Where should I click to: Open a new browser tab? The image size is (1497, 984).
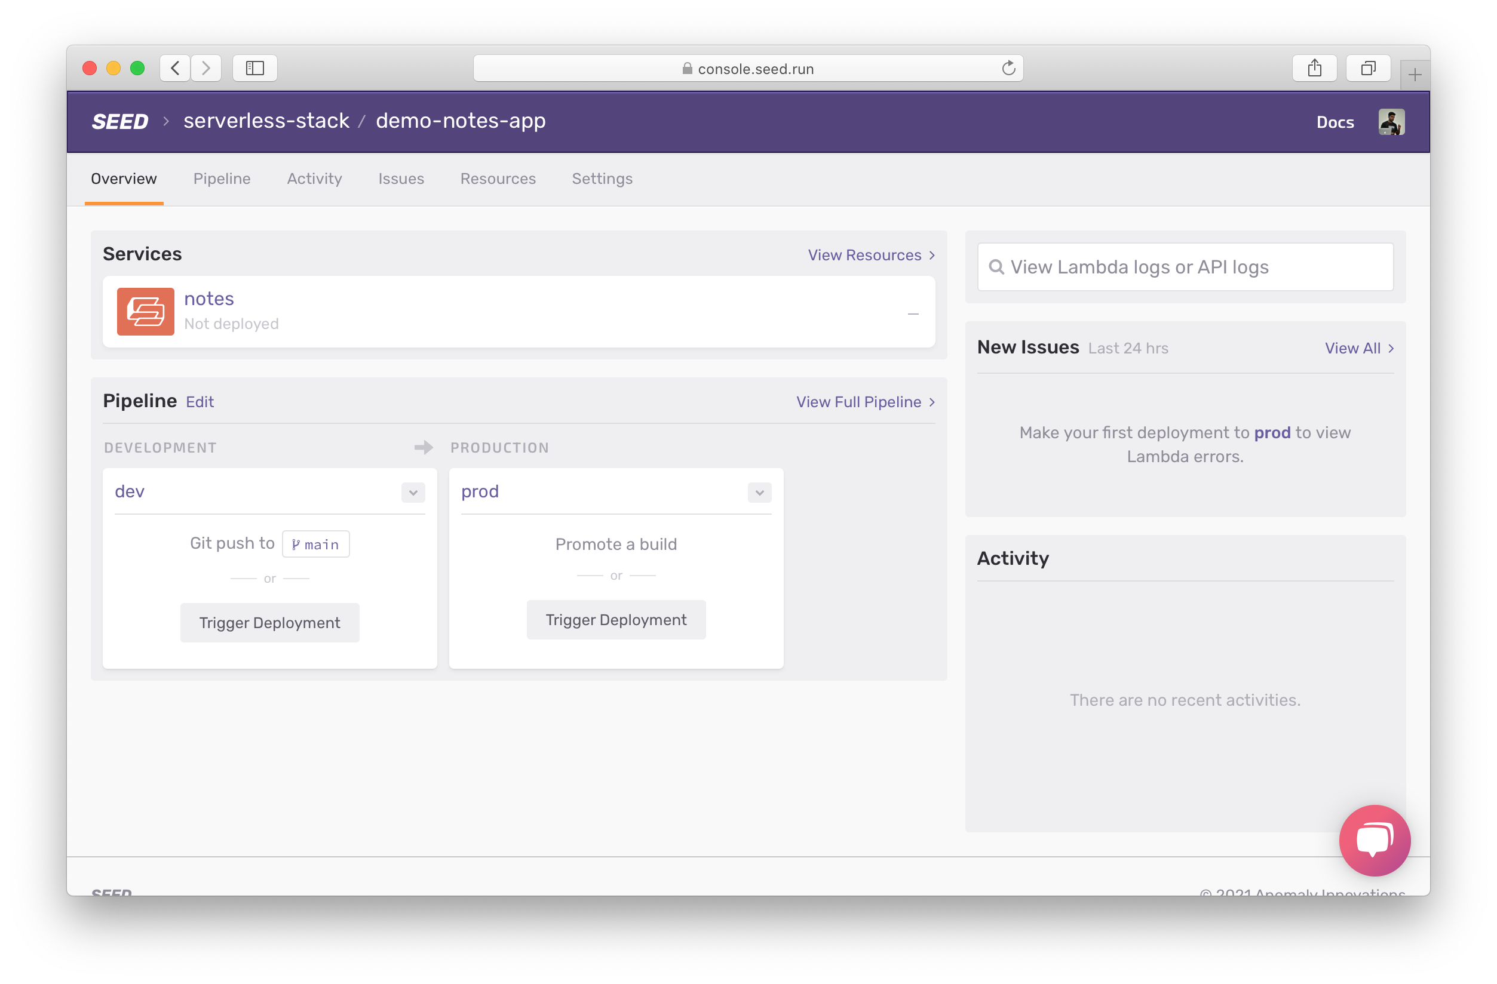(1415, 75)
